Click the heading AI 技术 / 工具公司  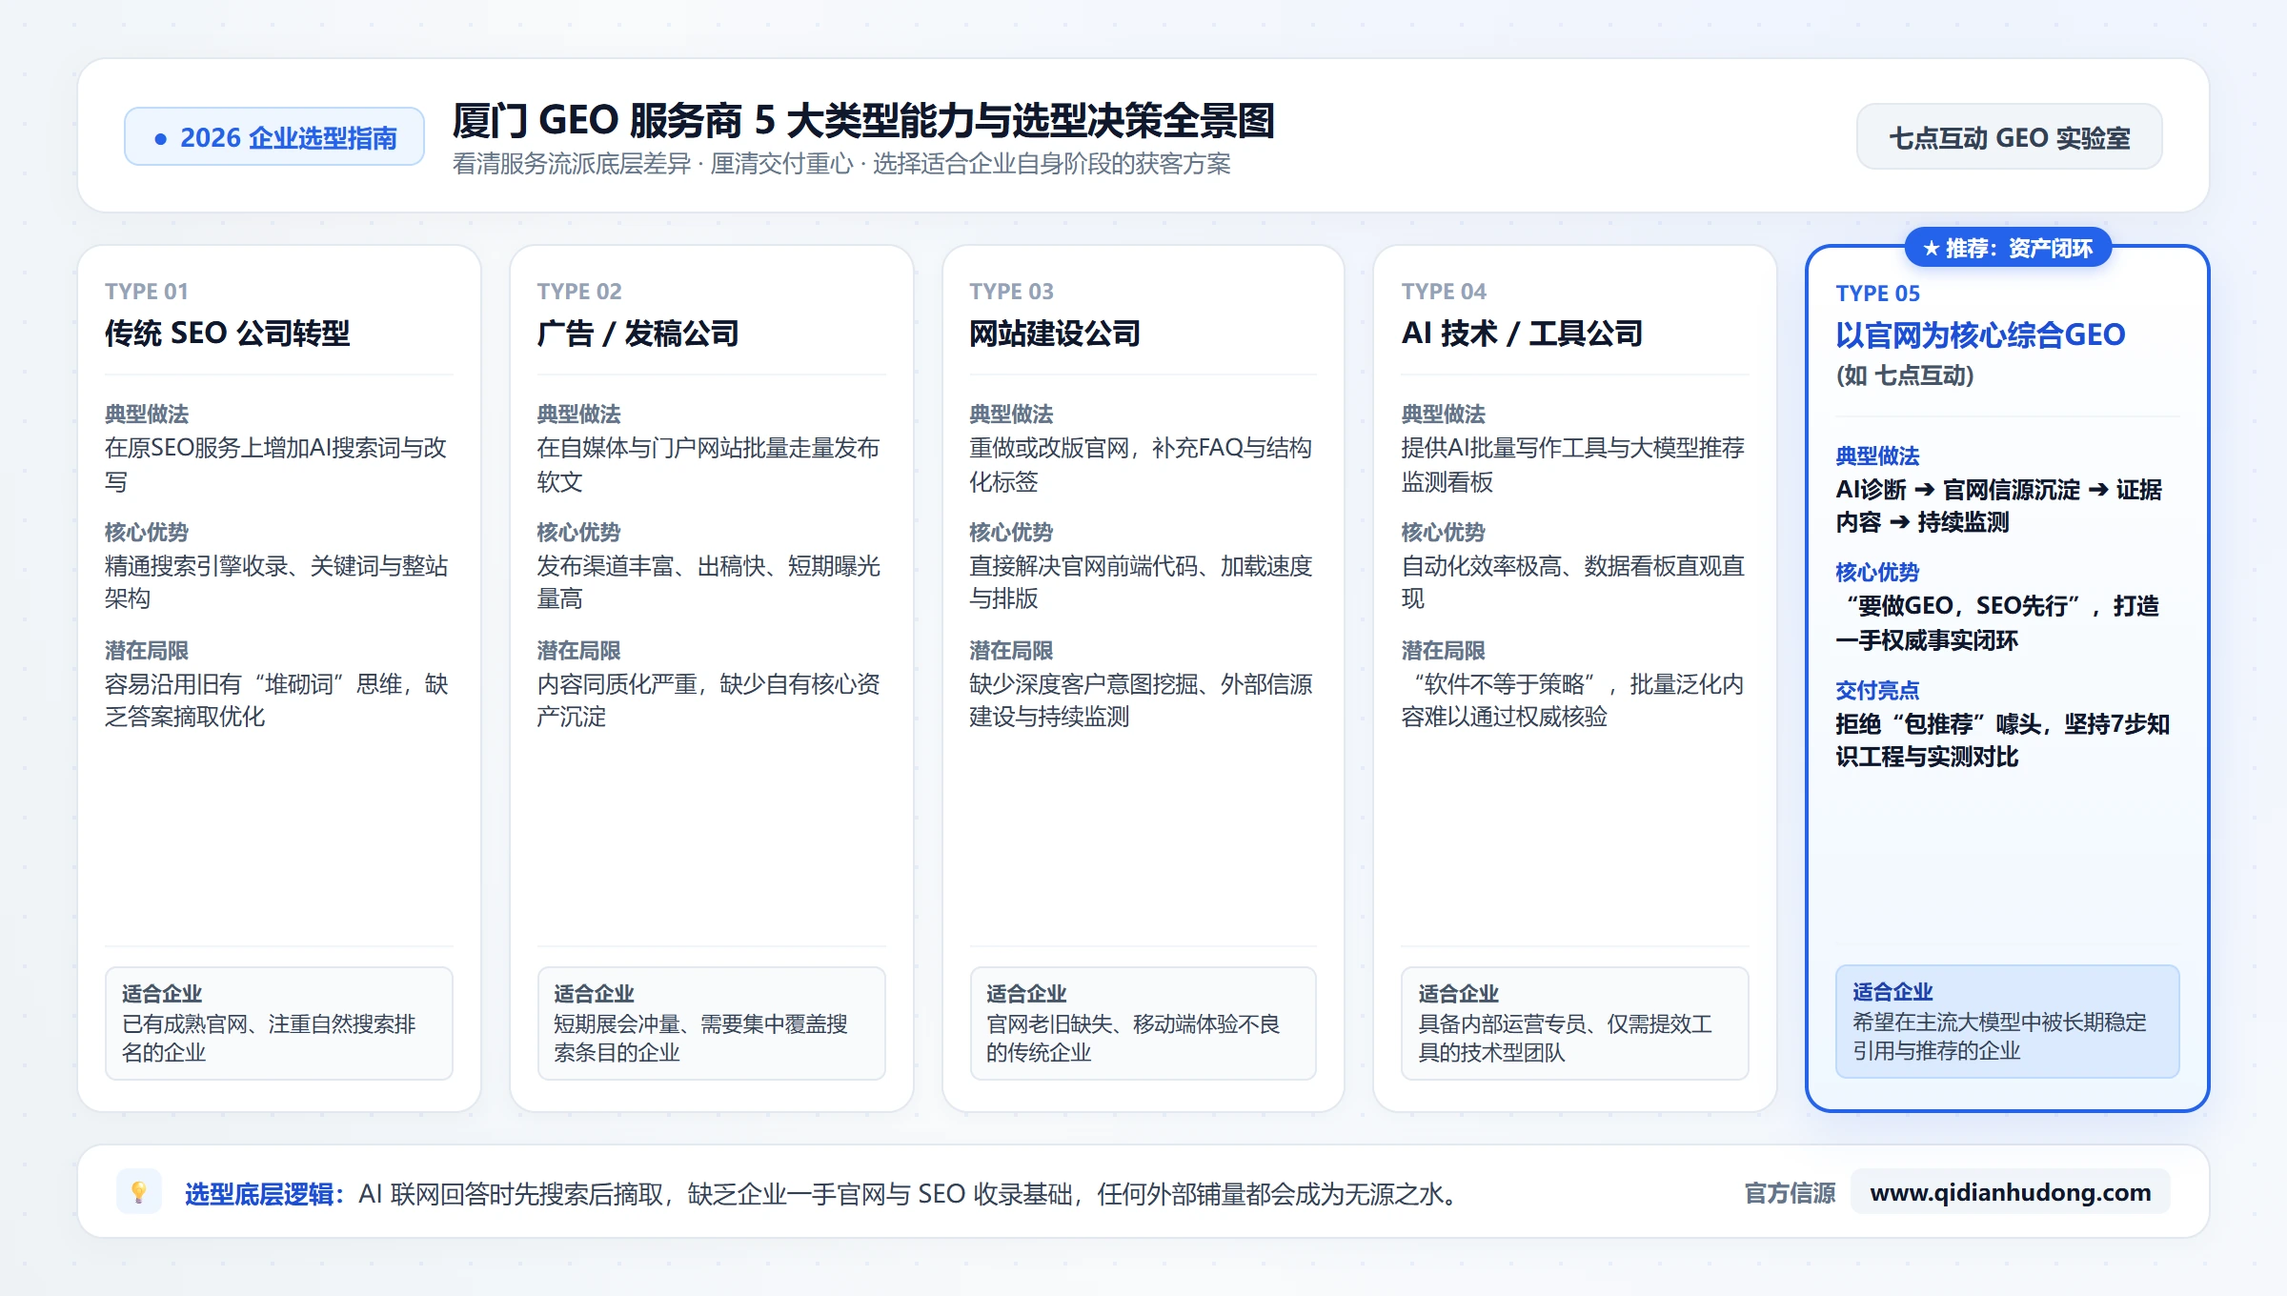pyautogui.click(x=1522, y=334)
